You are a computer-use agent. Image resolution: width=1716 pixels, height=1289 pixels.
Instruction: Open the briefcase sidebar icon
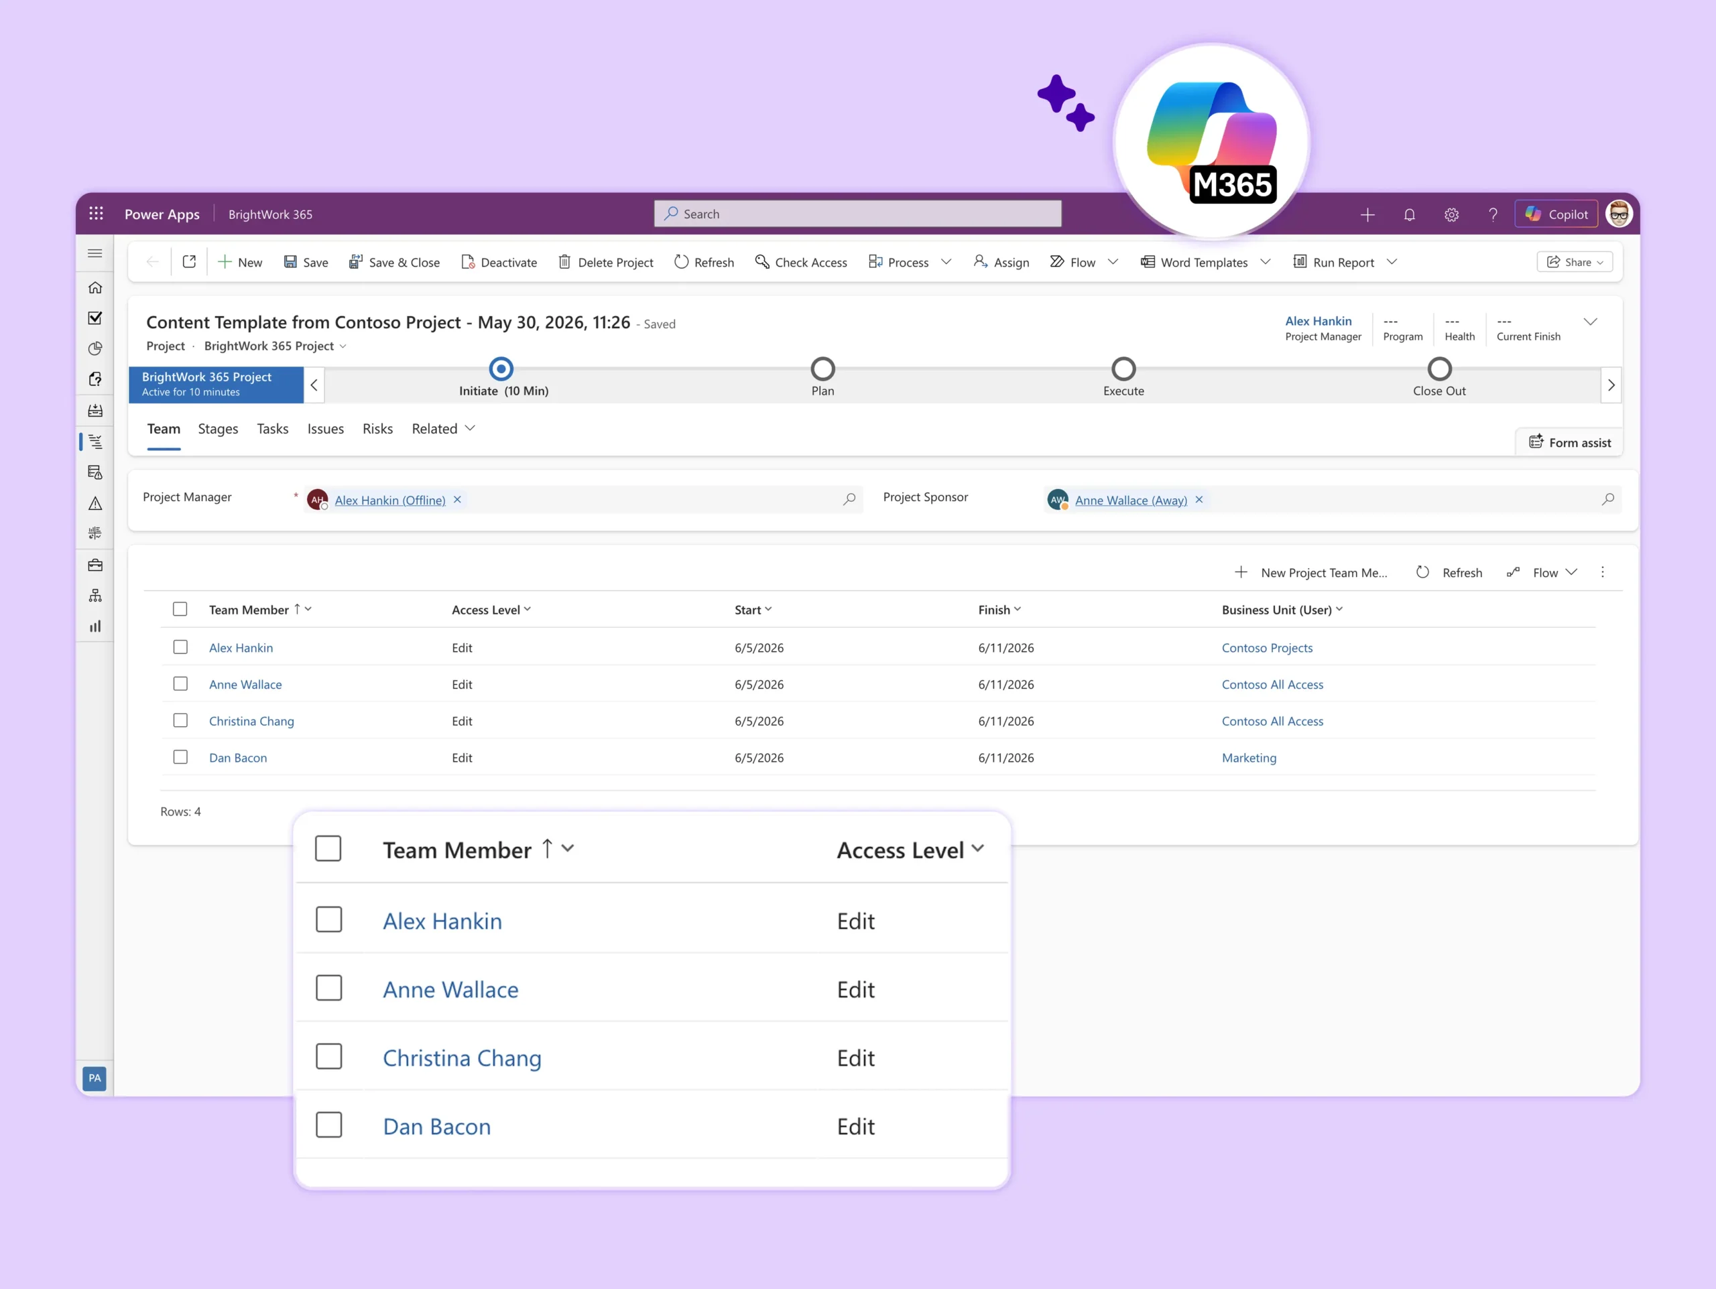(x=95, y=565)
